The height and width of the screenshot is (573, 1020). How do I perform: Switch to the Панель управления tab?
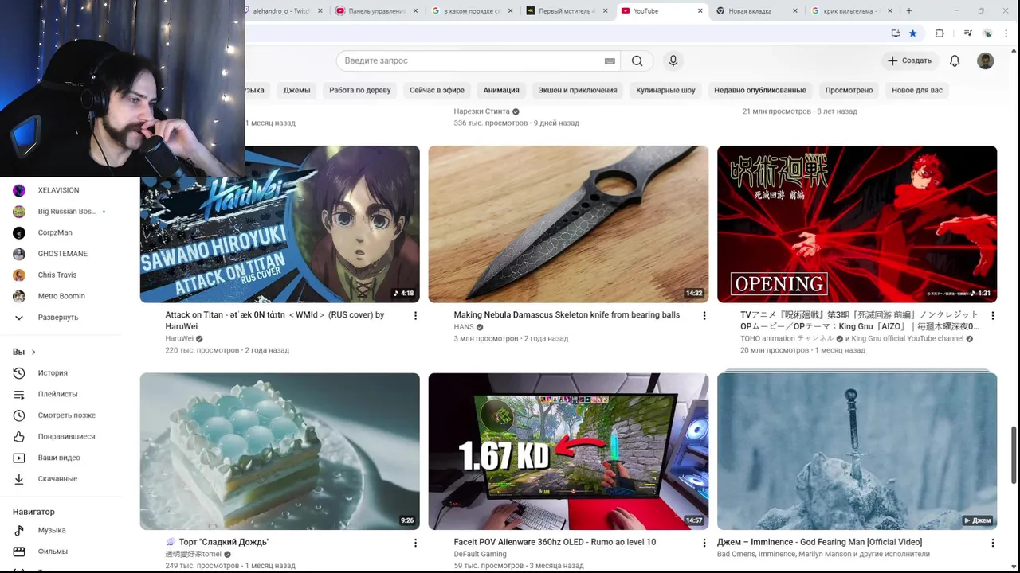coord(376,11)
